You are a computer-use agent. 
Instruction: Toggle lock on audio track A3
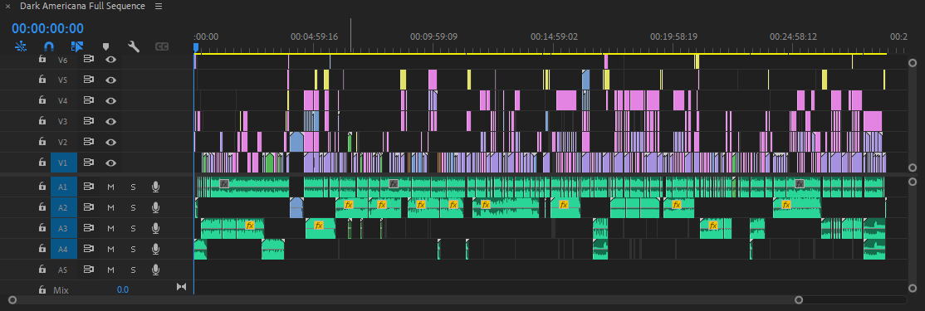pyautogui.click(x=42, y=227)
